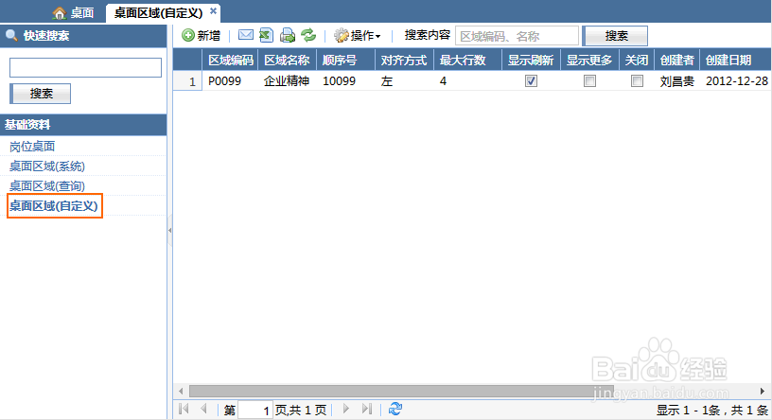Select row number 1 cell

187,80
